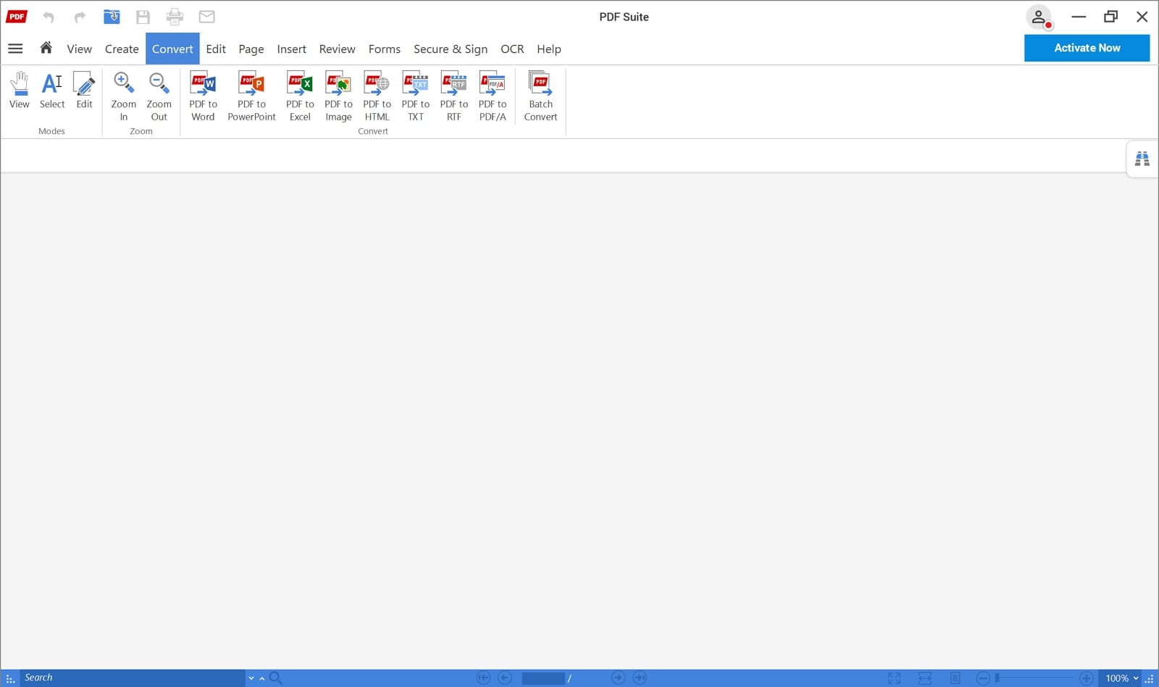Open the Insert ribbon tab

point(291,49)
